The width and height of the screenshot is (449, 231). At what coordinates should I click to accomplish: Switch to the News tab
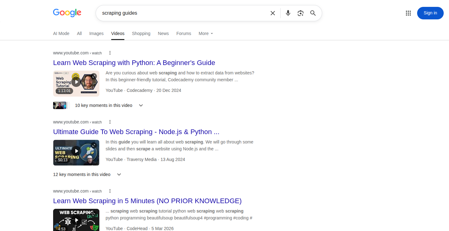pyautogui.click(x=163, y=33)
